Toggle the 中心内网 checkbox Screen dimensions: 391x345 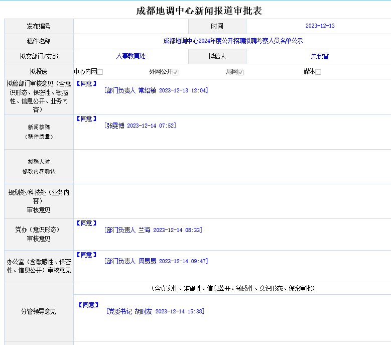click(x=100, y=72)
